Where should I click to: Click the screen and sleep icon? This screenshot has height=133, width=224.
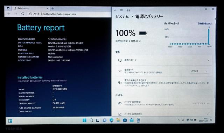tap(120, 60)
